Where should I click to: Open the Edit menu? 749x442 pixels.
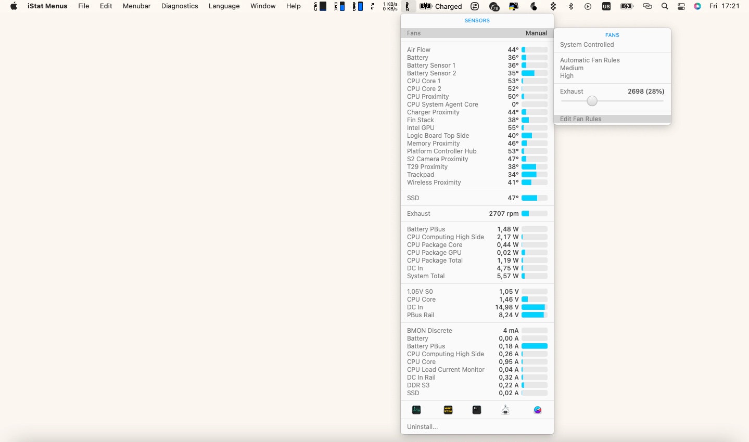coord(106,6)
